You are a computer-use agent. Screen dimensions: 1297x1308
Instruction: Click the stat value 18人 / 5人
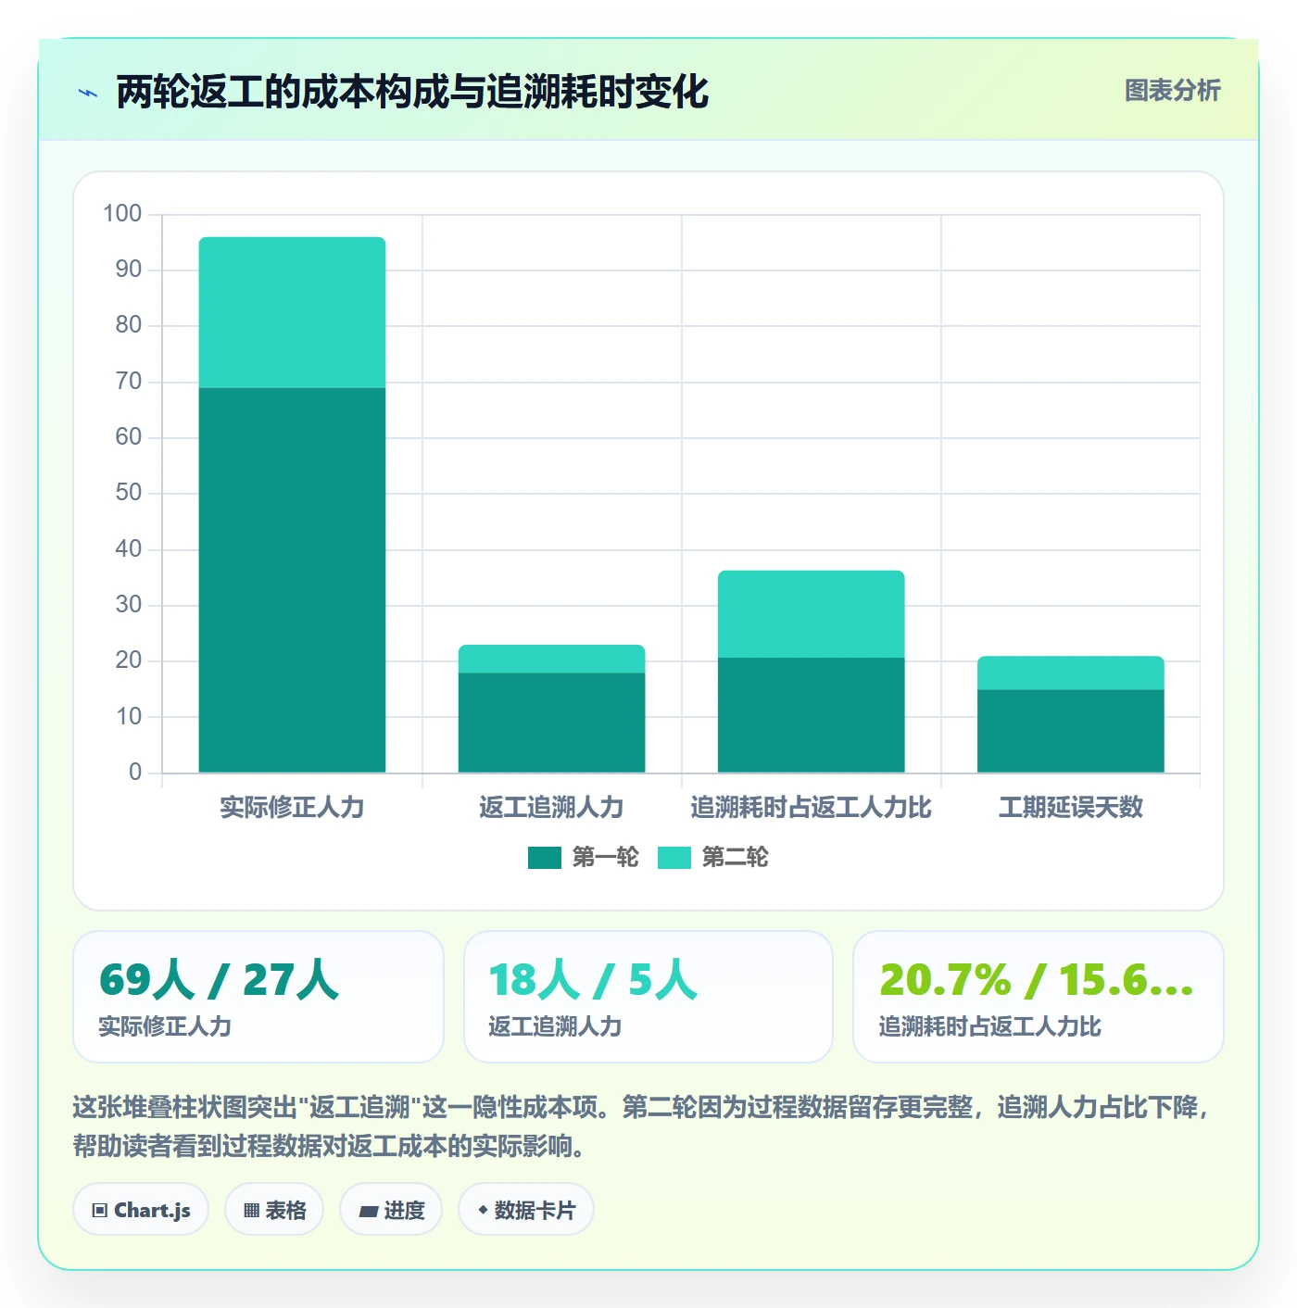(x=592, y=979)
